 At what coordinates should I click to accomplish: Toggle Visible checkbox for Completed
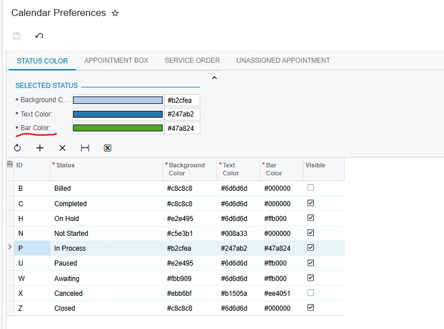(x=310, y=203)
